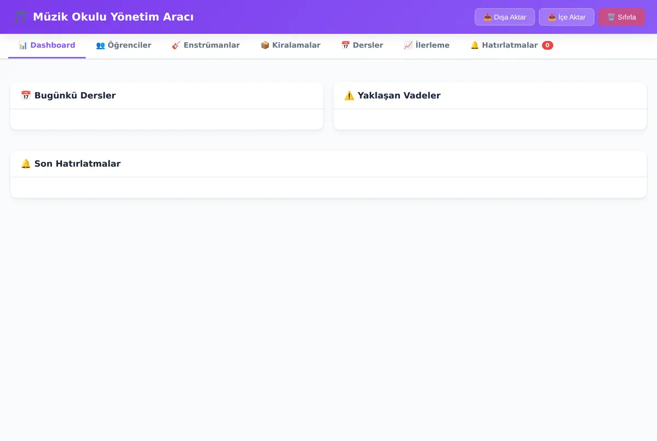Open the Enstrümanlar tab
The width and height of the screenshot is (657, 441).
click(206, 45)
